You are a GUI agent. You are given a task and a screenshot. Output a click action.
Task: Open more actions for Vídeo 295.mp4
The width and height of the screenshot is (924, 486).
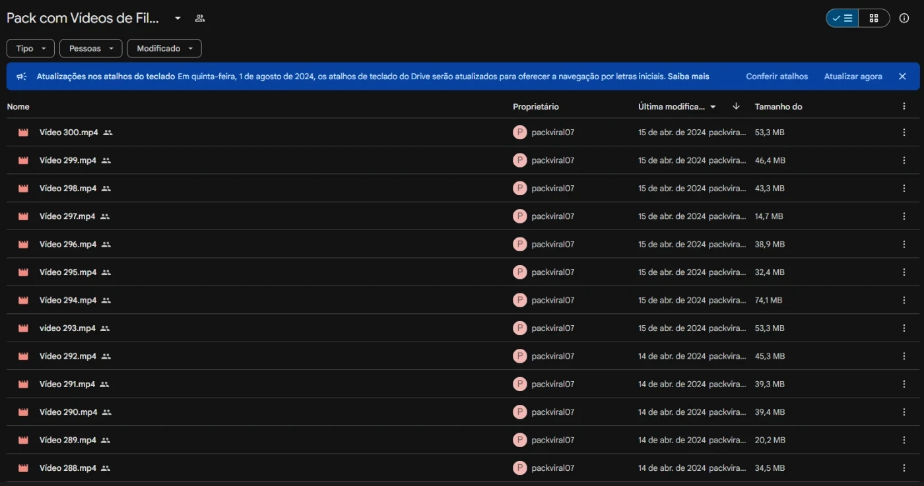(x=904, y=272)
